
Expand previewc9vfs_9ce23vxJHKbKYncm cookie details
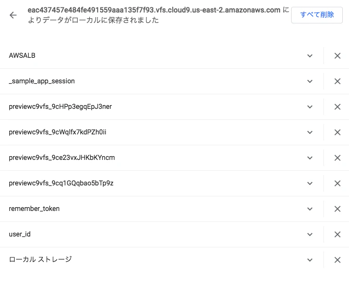point(310,158)
